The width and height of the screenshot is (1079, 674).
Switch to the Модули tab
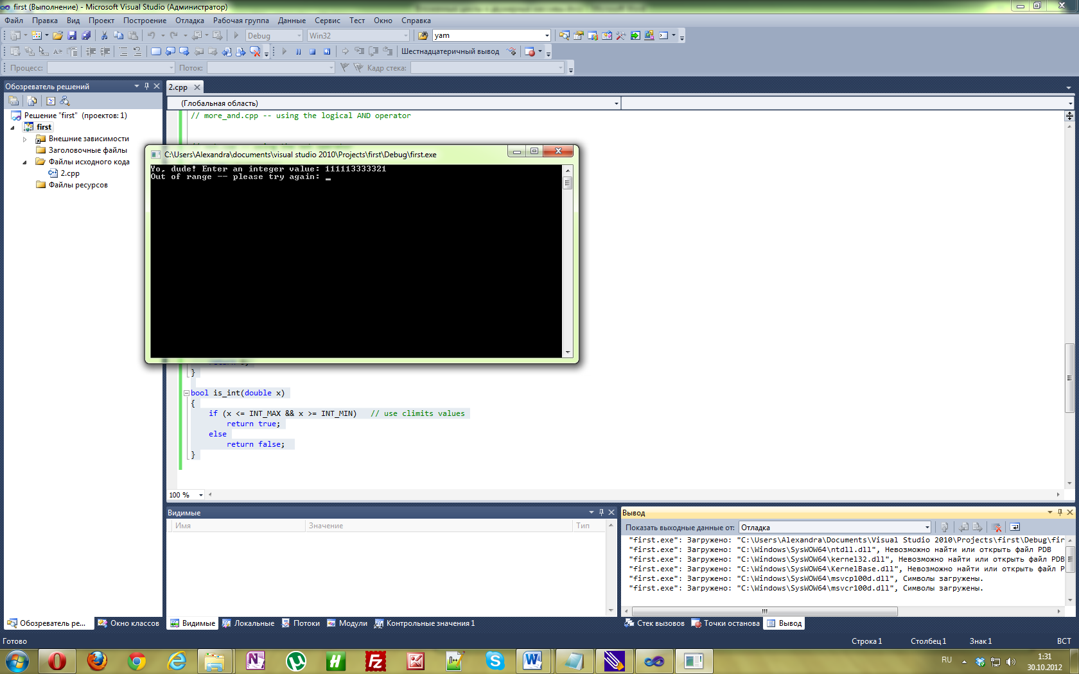click(347, 623)
